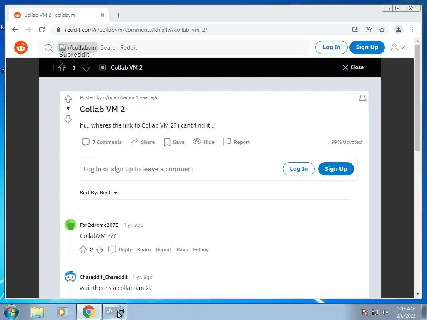Open a new browser tab
Viewport: 427px width, 320px height.
[x=118, y=15]
